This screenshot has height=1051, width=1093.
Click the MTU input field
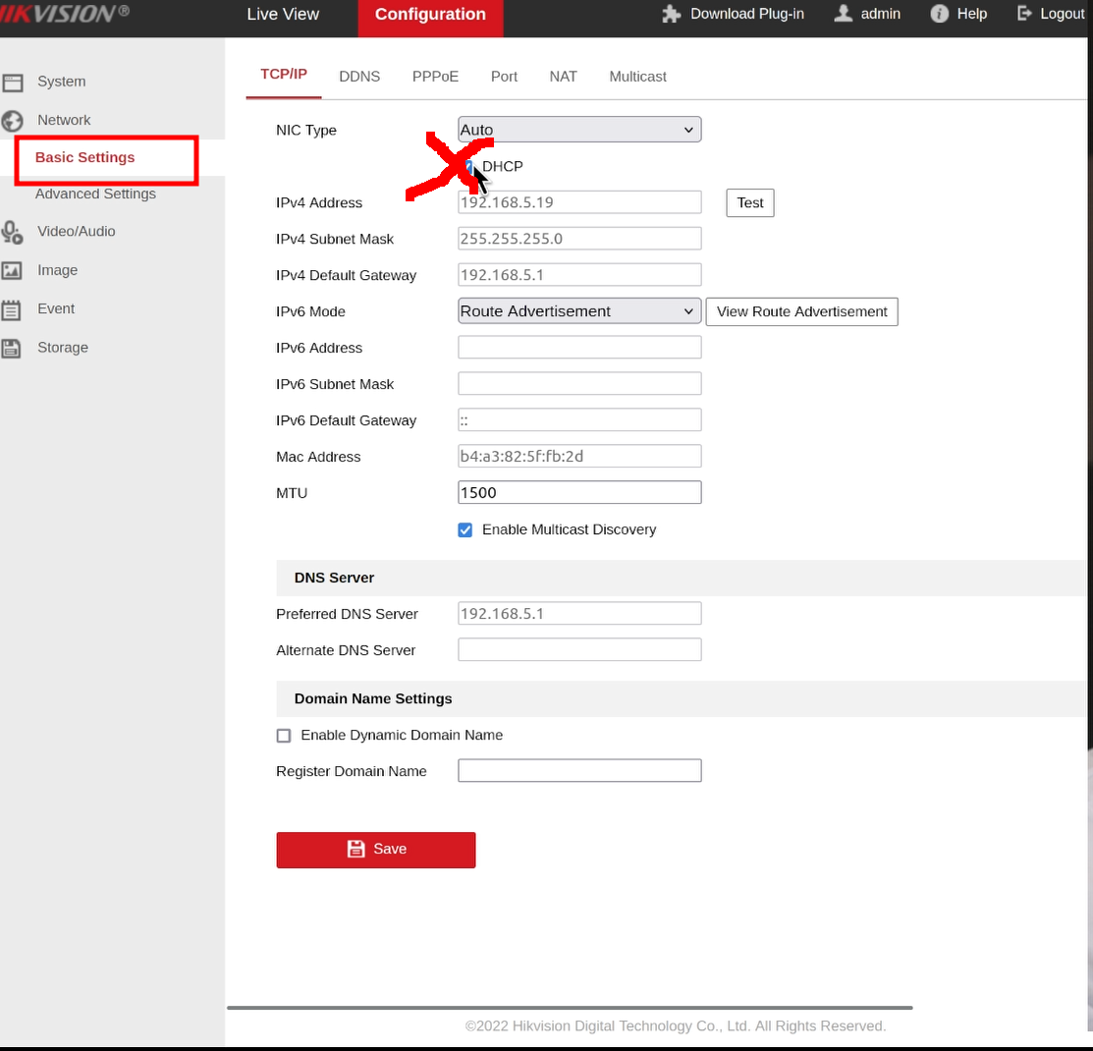(579, 492)
